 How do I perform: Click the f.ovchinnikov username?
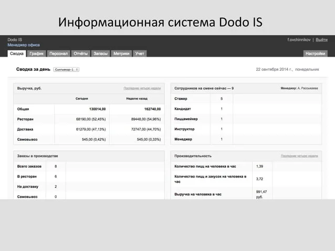(x=299, y=40)
